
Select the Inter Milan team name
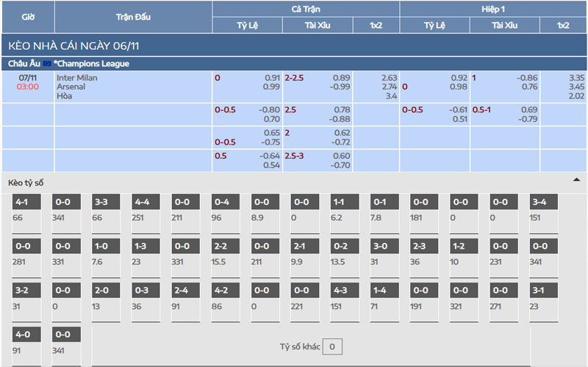coord(76,78)
